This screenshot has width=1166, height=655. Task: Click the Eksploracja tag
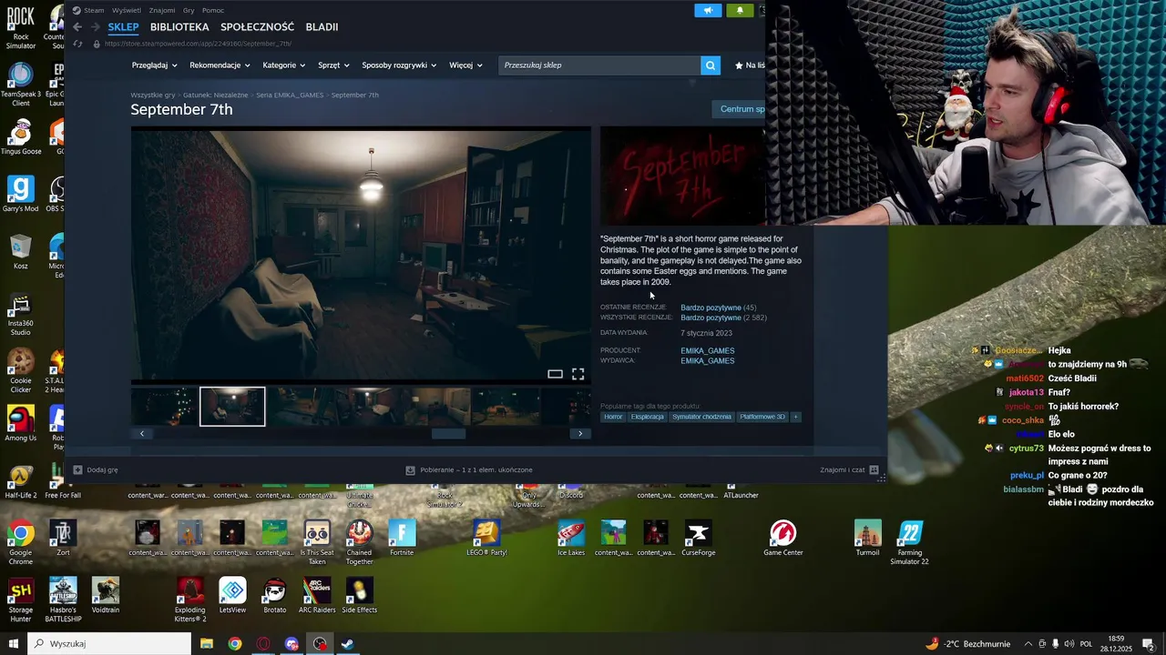click(648, 417)
